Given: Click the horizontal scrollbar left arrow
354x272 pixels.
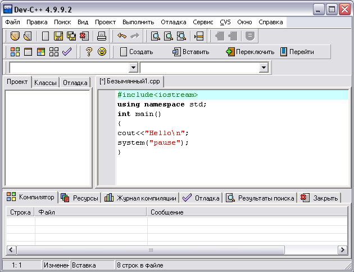Looking at the screenshot, I should [x=11, y=250].
